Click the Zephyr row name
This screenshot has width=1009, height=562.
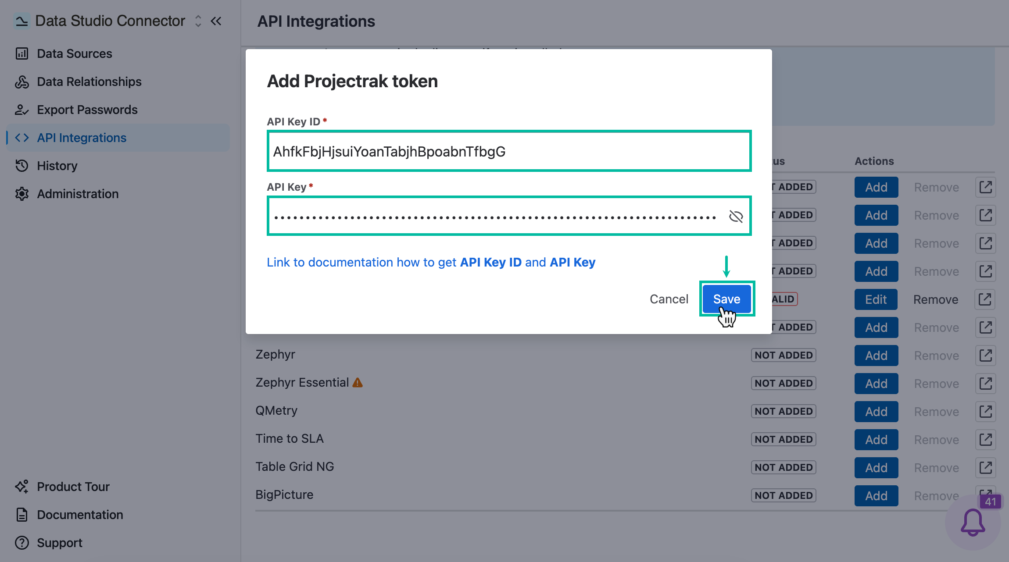[275, 354]
